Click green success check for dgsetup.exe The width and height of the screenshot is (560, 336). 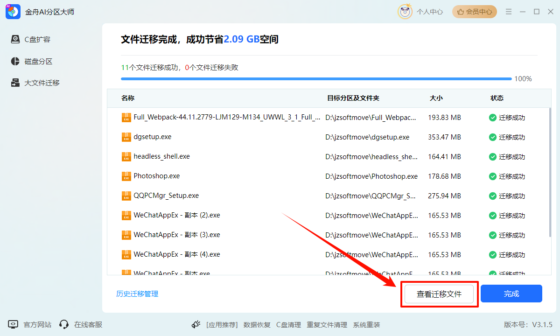492,137
